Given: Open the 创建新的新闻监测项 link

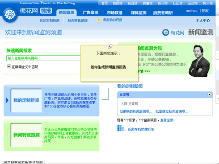Looking at the screenshot, I should 135,111.
